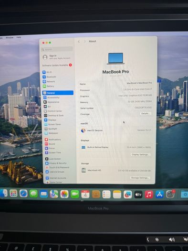Image resolution: width=188 pixels, height=251 pixels.
Task: Select Bluetooth in the sidebar
Action: point(49,77)
